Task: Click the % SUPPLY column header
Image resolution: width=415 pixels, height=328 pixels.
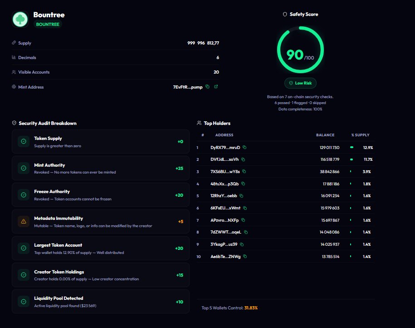Action: pyautogui.click(x=360, y=135)
